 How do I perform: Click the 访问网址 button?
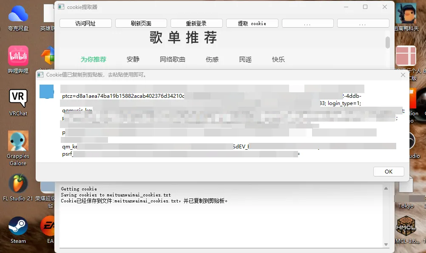pos(85,23)
